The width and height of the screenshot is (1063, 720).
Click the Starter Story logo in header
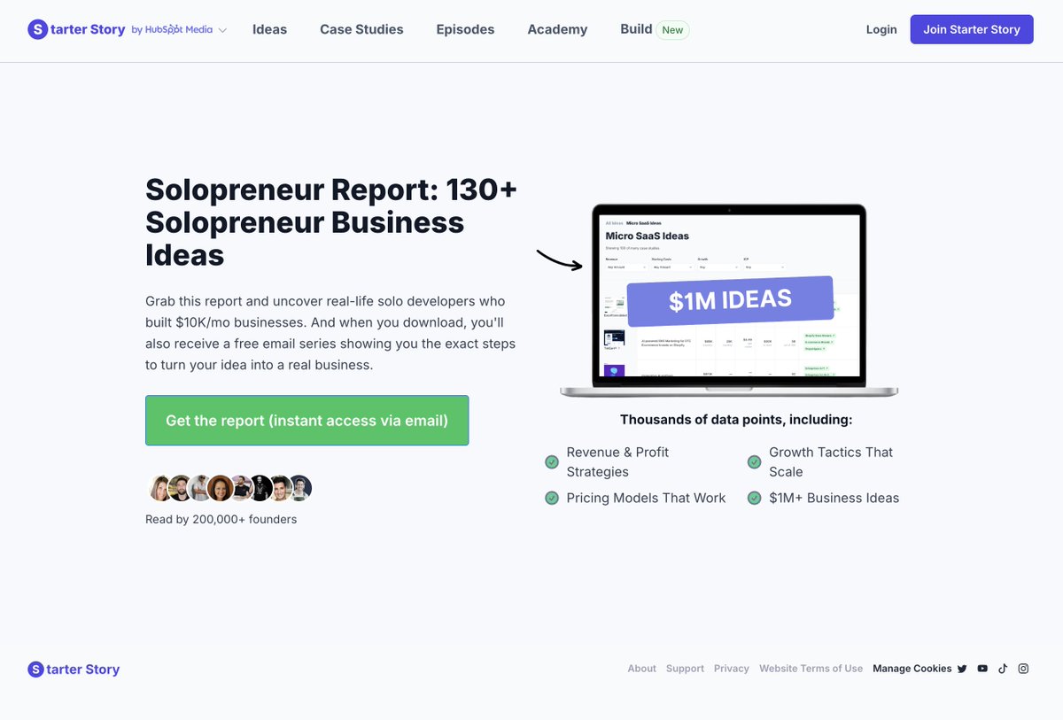(x=76, y=29)
